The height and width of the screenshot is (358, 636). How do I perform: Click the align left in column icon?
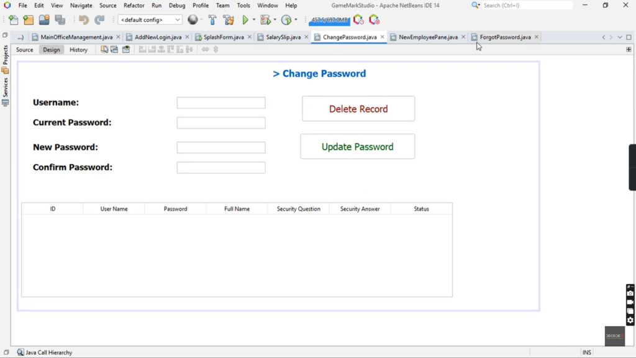click(142, 50)
